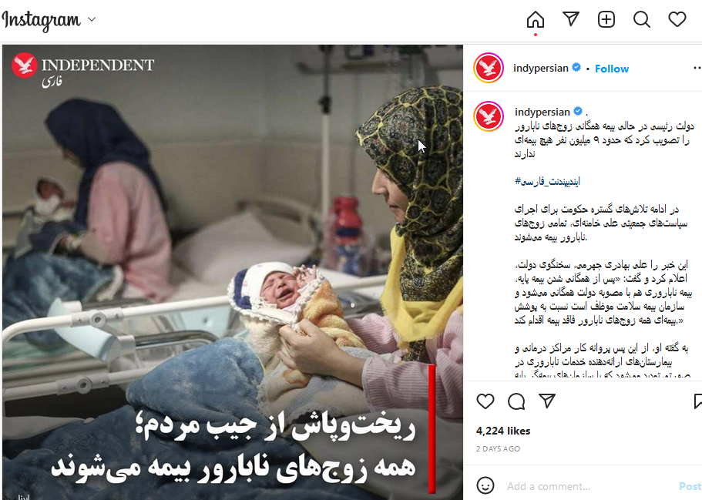The height and width of the screenshot is (500, 702).
Task: Create new post plus icon
Action: coord(606,19)
